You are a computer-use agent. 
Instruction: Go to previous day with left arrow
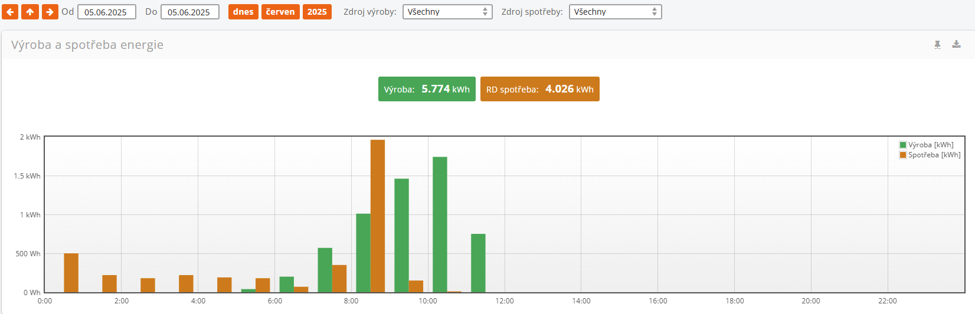tap(10, 12)
